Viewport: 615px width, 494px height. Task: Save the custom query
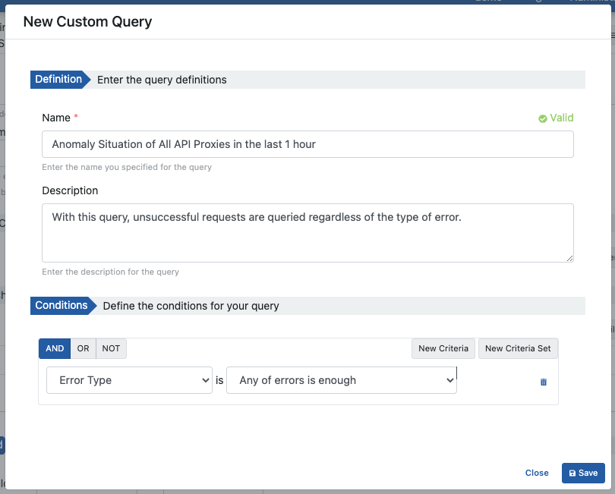[583, 473]
